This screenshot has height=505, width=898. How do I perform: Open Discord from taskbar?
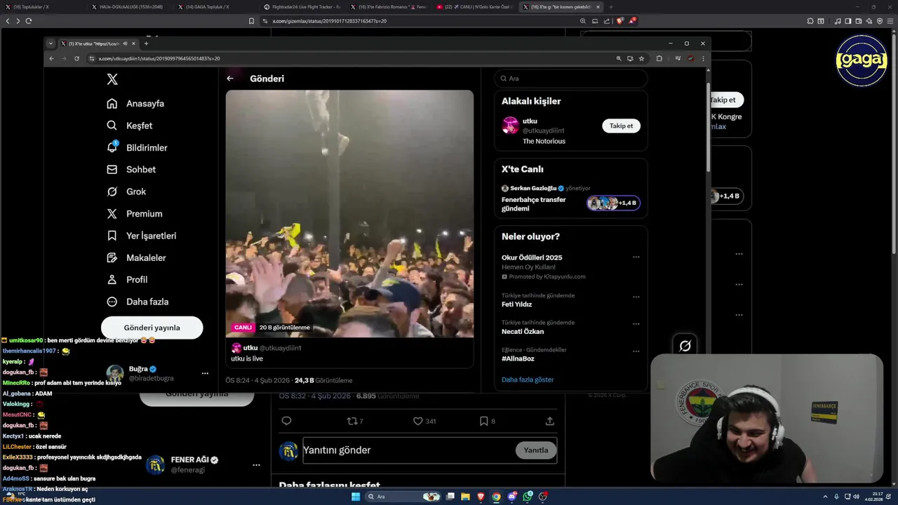pos(512,497)
